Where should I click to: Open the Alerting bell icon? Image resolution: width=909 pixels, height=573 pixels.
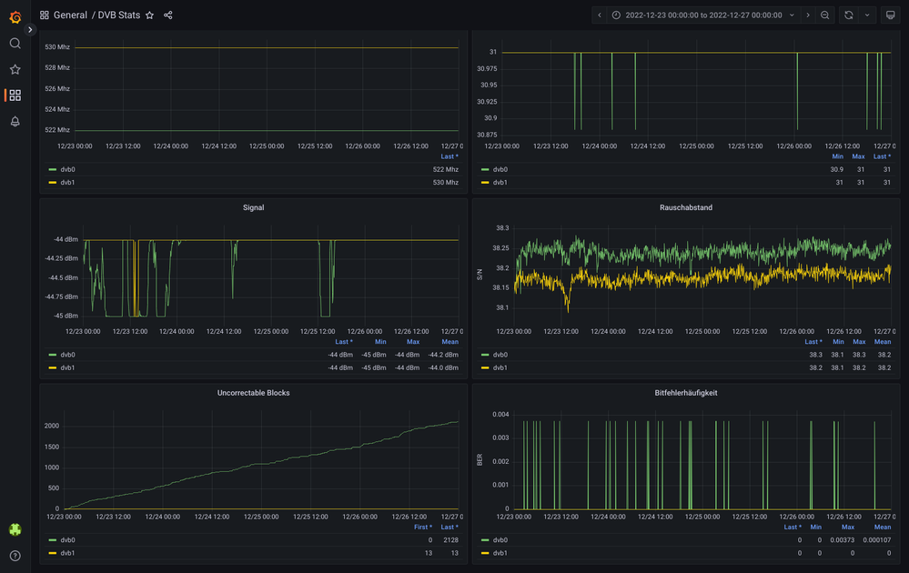[15, 122]
